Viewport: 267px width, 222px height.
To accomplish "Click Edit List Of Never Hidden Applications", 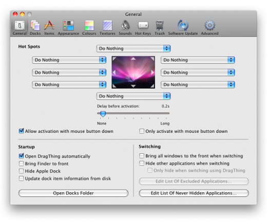I will click(194, 193).
